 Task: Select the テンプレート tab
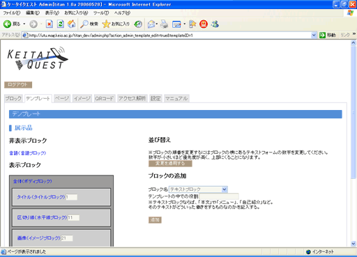[x=38, y=98]
